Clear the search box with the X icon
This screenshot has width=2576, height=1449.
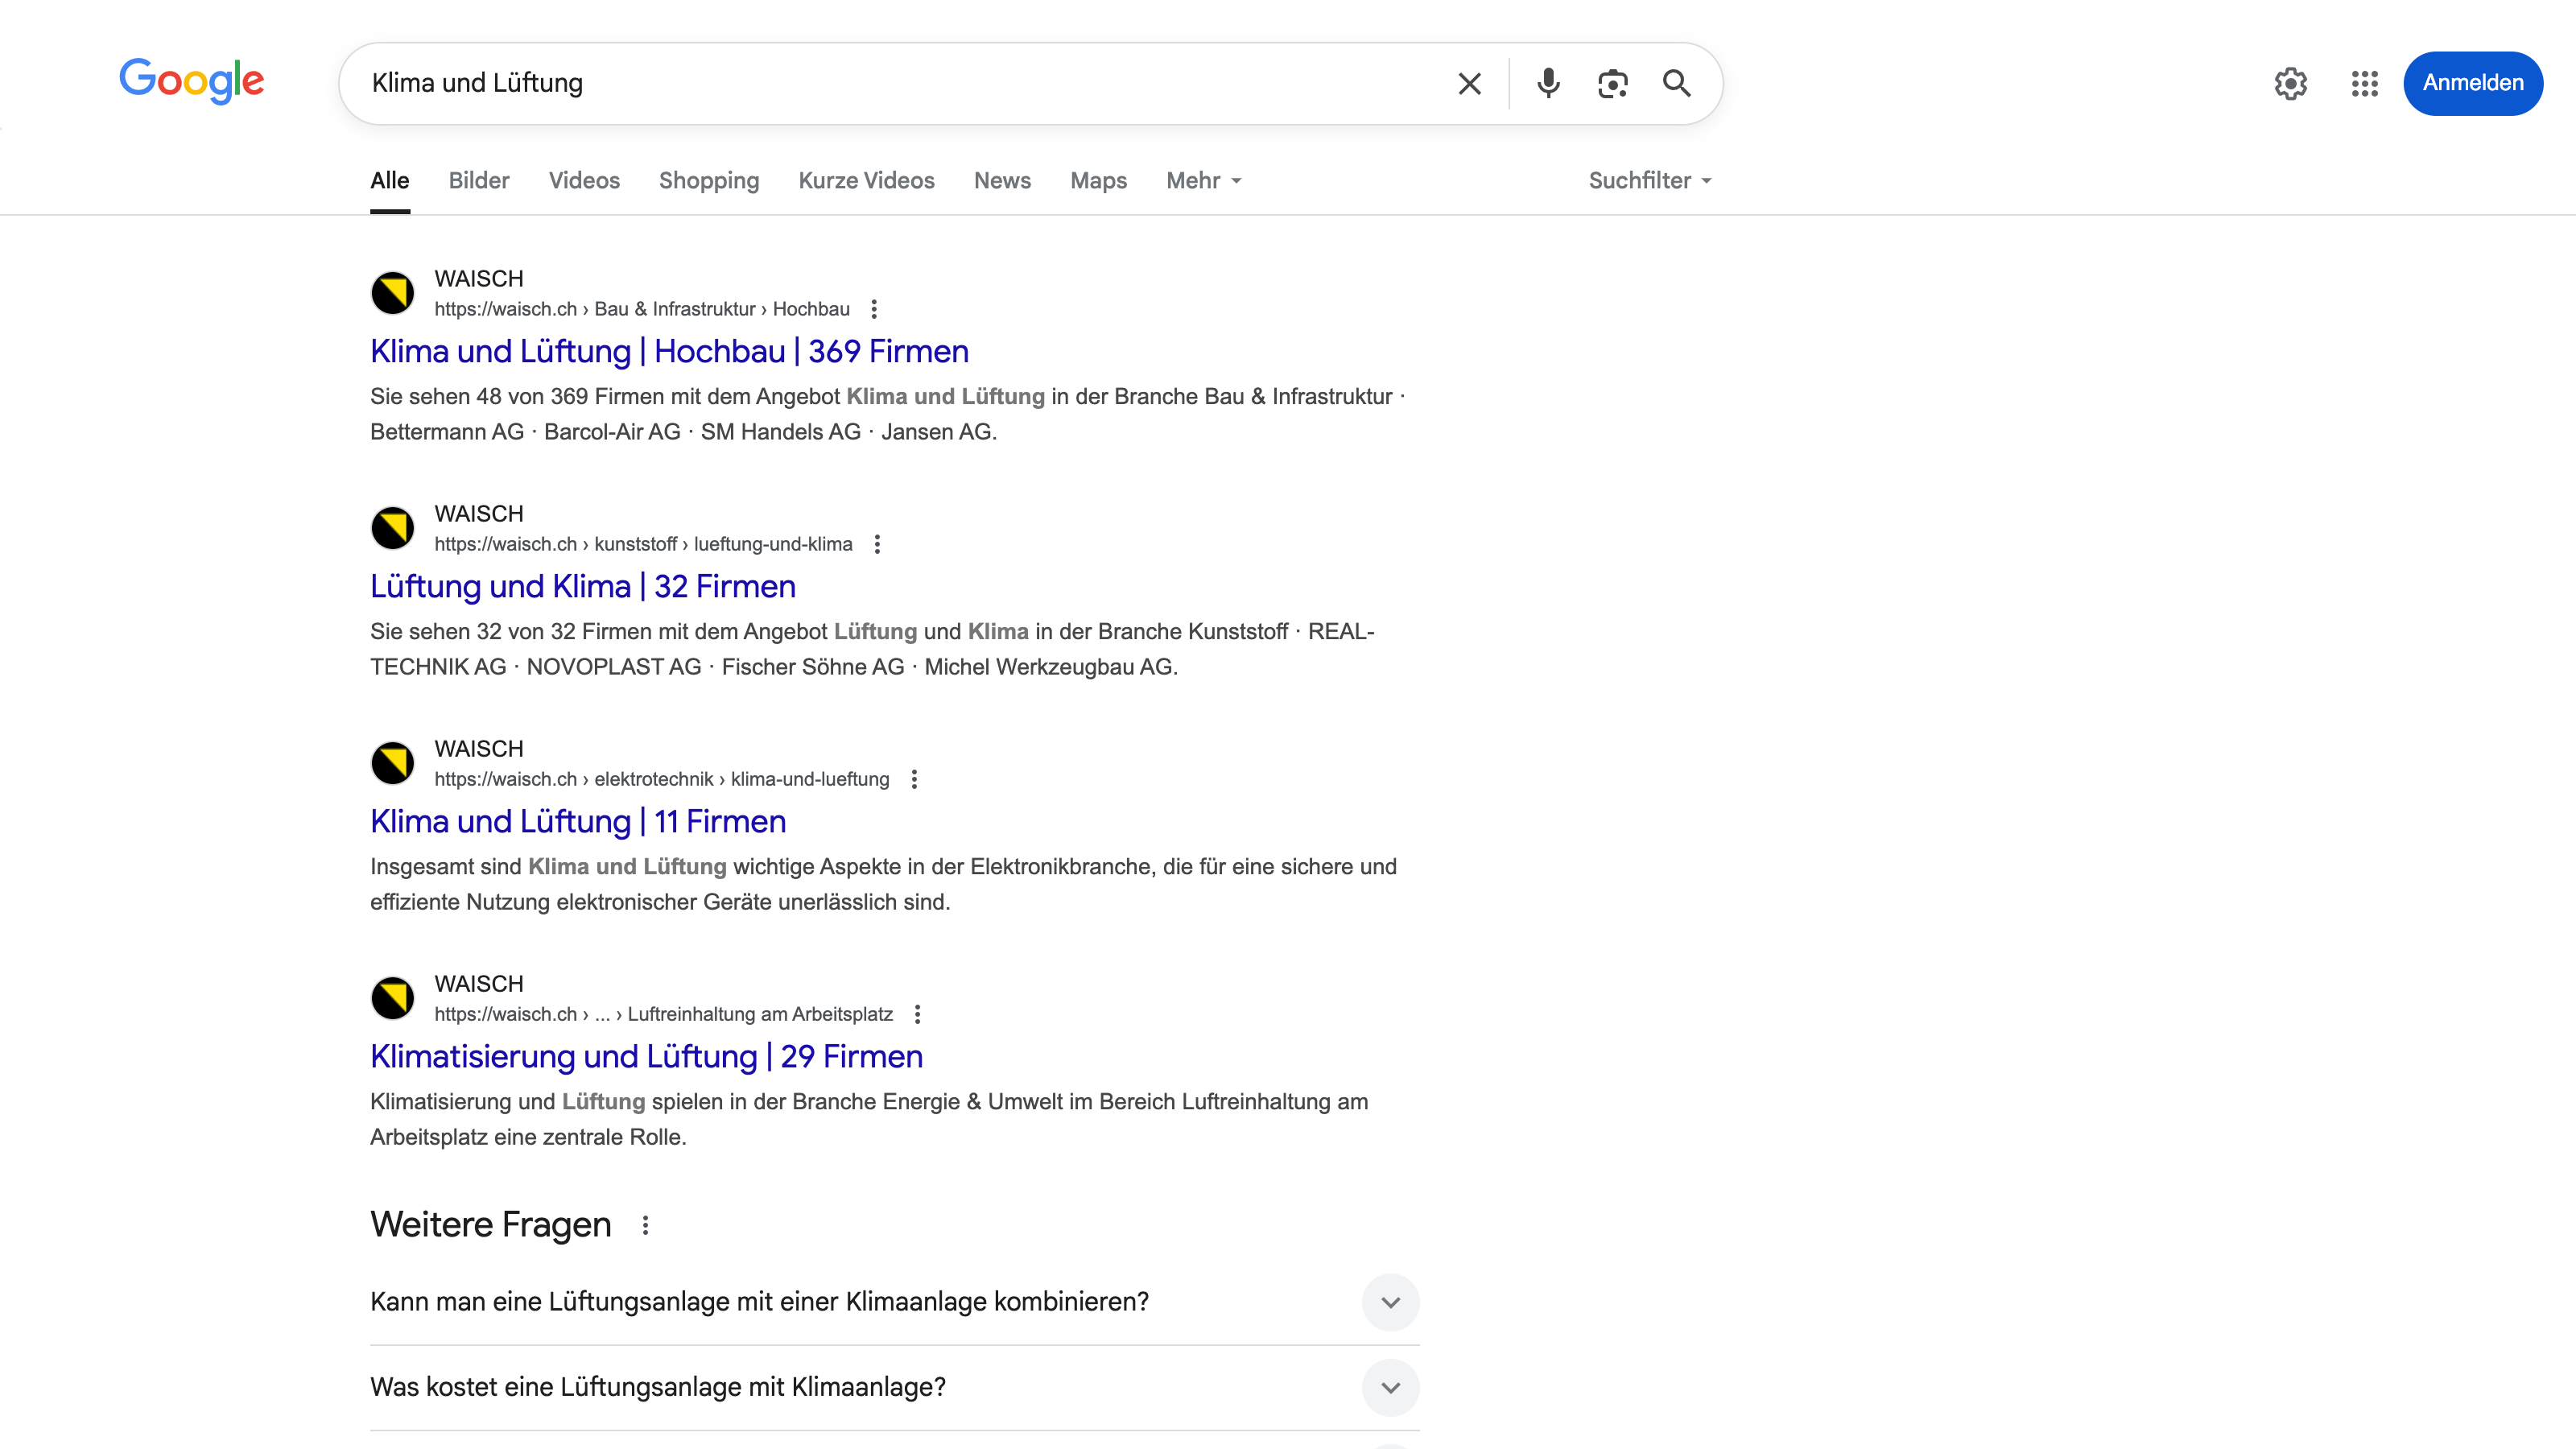coord(1469,83)
